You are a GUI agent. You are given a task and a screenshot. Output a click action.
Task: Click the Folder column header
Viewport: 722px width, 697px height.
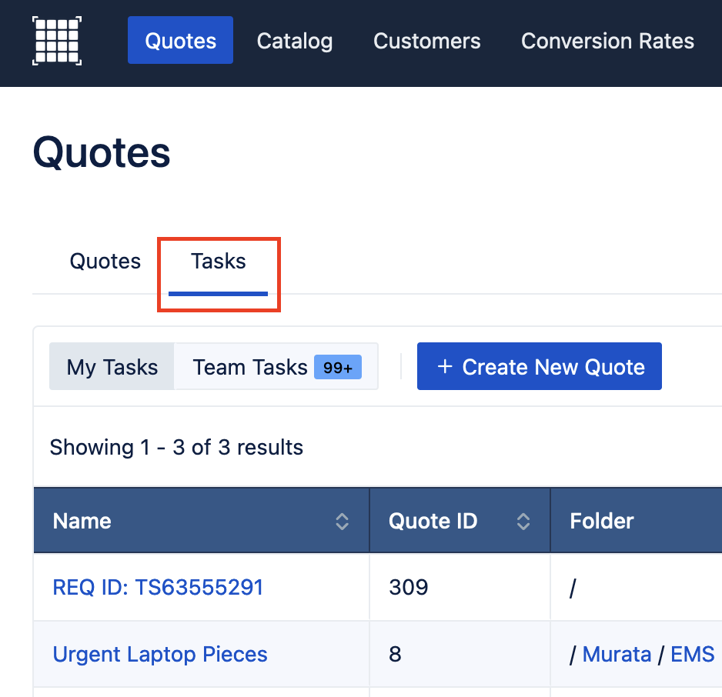[x=601, y=522]
